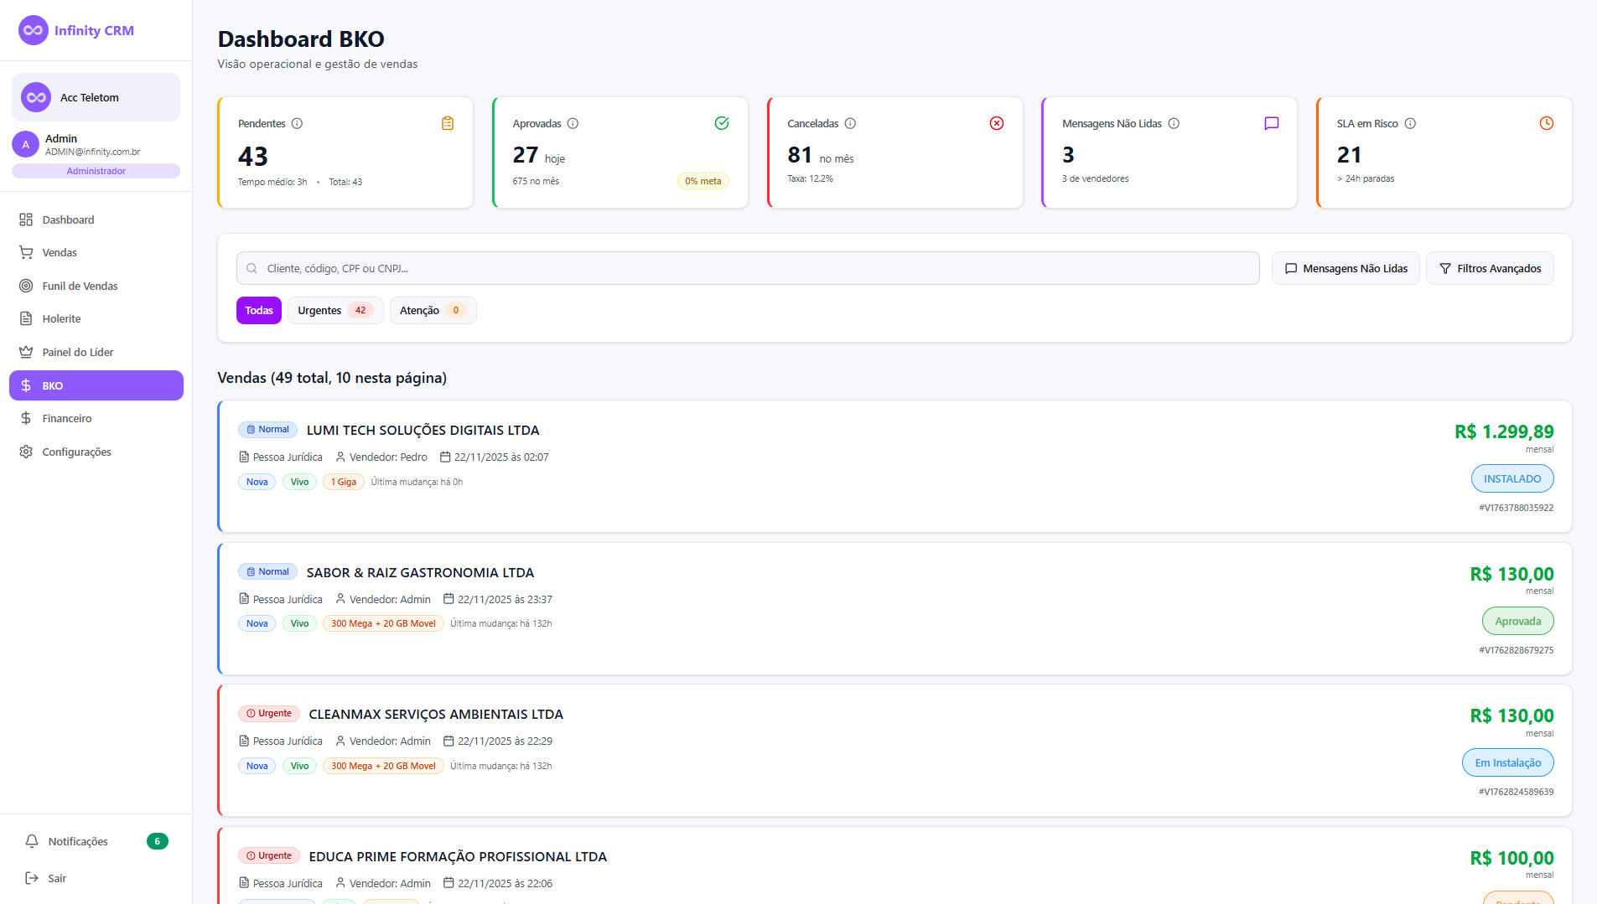Click the chat icon on Mensagens Não Lidas card
Viewport: 1597px width, 904px height.
(x=1271, y=124)
